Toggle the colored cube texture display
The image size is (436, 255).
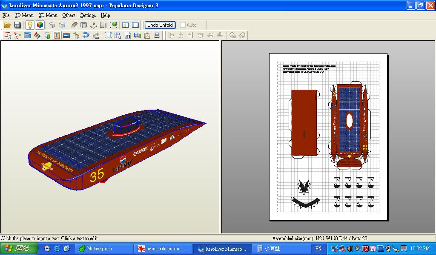click(40, 25)
